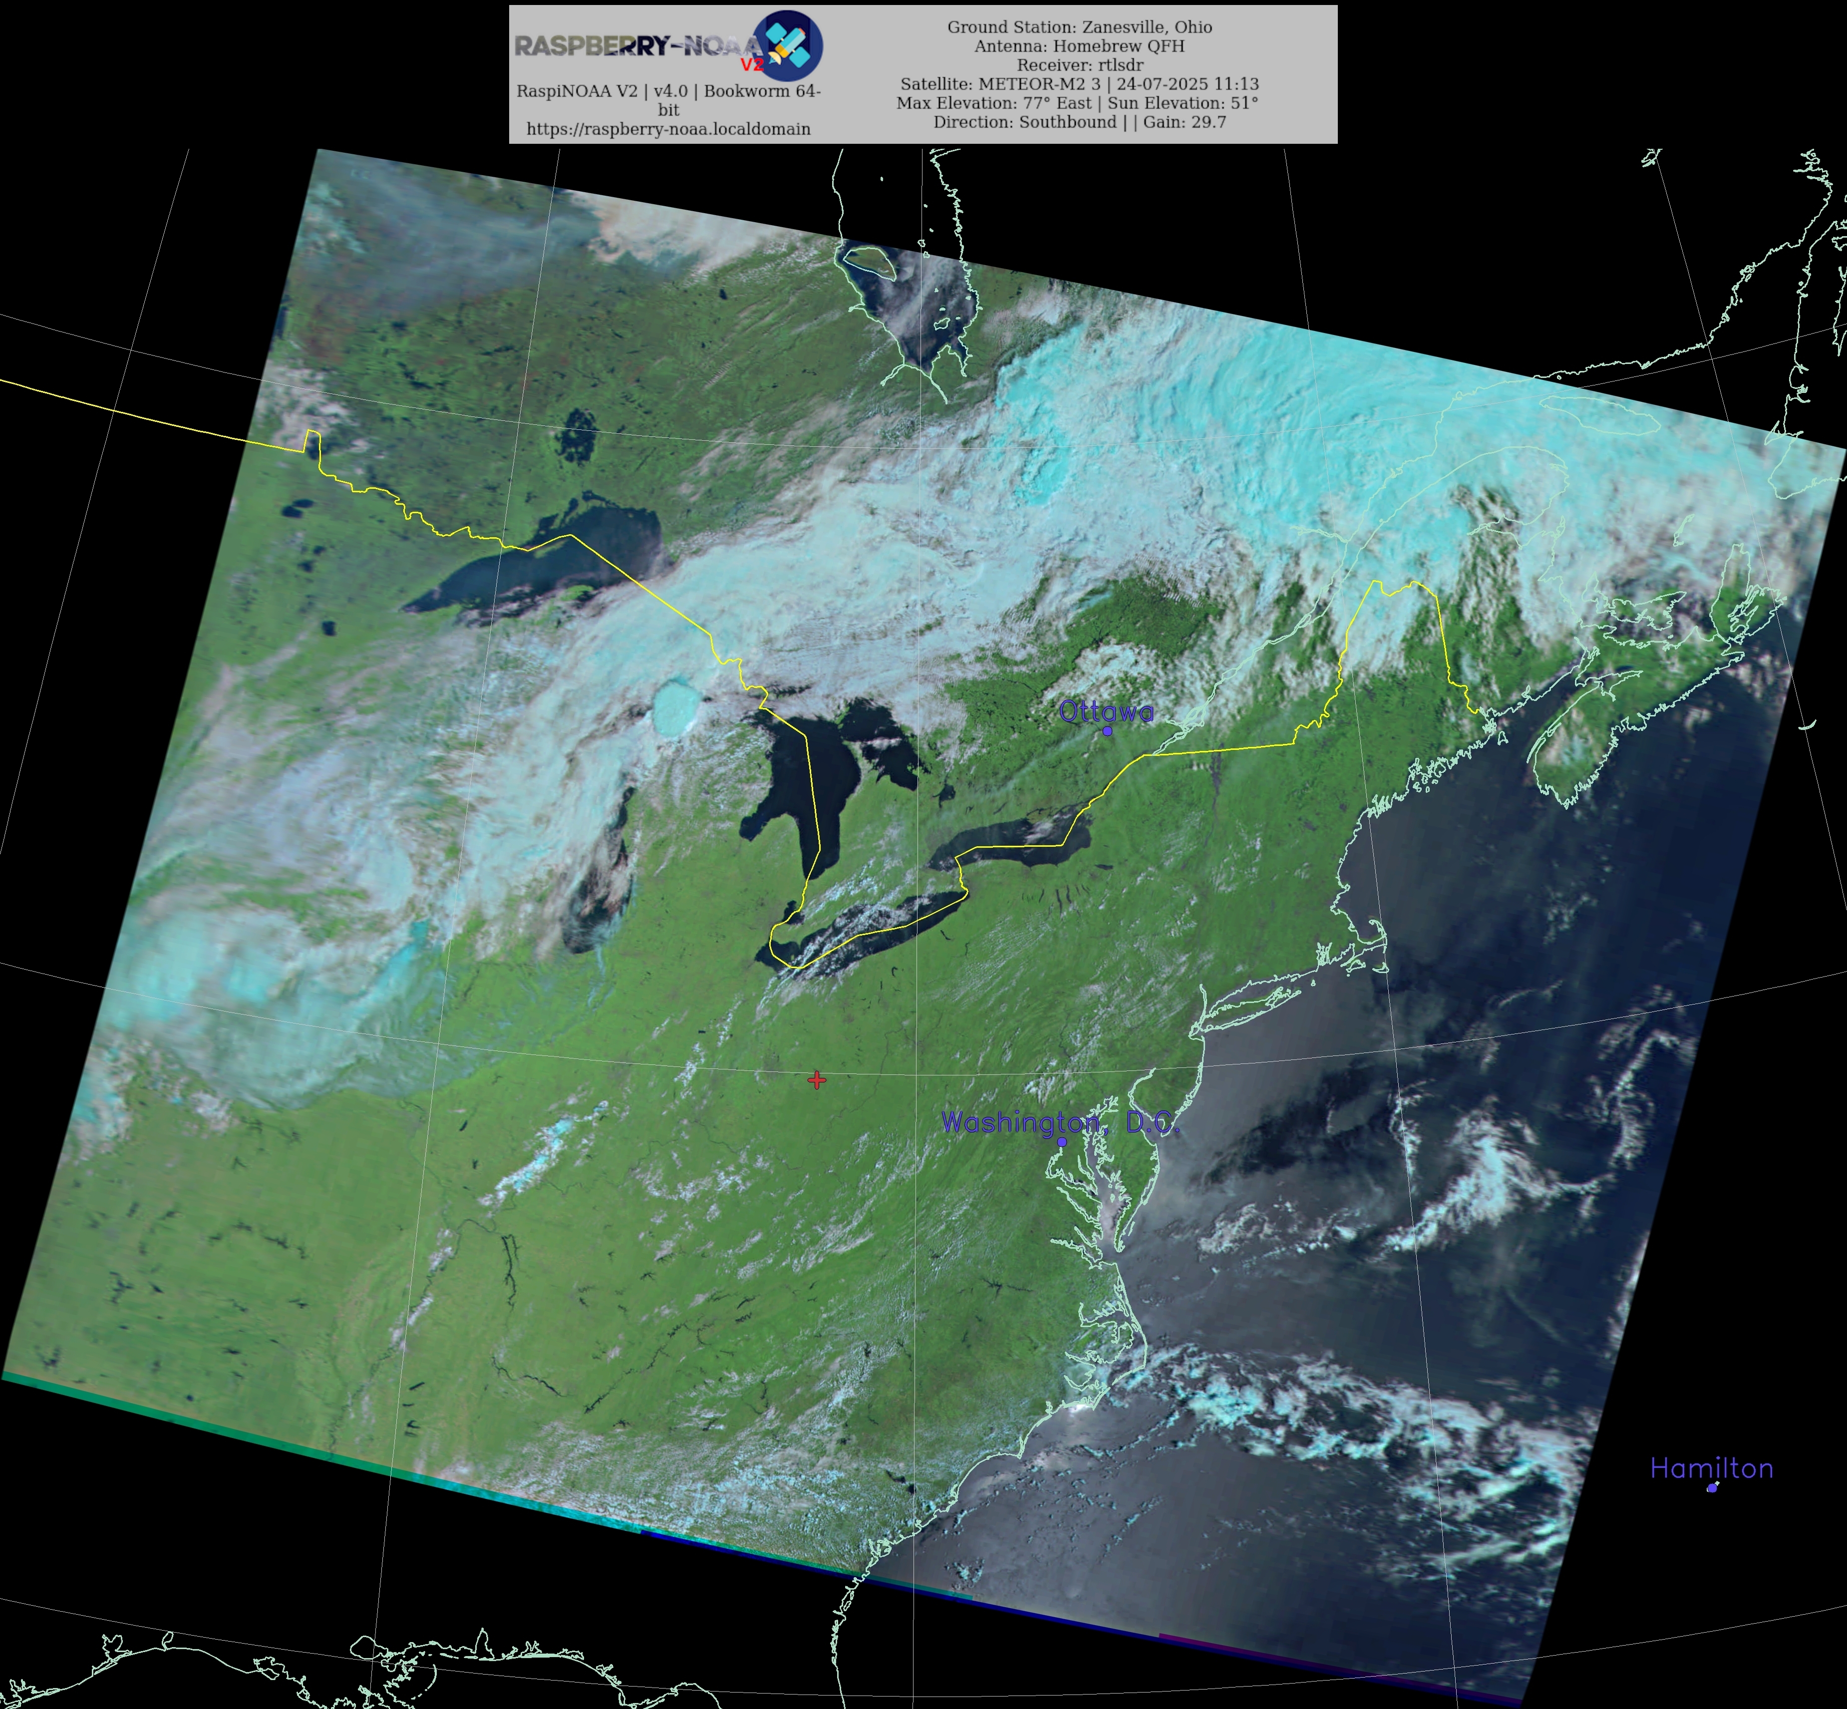1847x1709 pixels.
Task: Open the raspberry-noaa.localdomain URL
Action: [668, 128]
